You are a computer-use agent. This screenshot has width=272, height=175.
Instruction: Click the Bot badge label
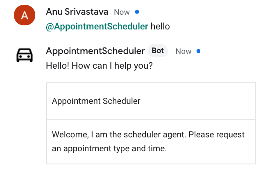point(158,51)
